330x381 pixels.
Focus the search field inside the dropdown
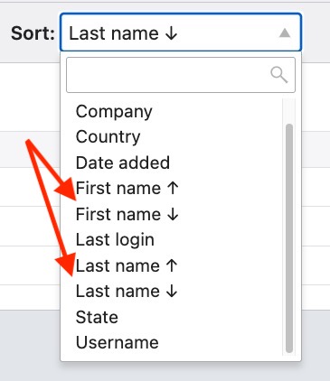coord(181,75)
